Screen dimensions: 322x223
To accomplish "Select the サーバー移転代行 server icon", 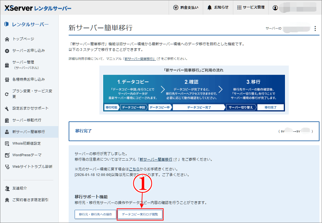I will click(x=7, y=120).
